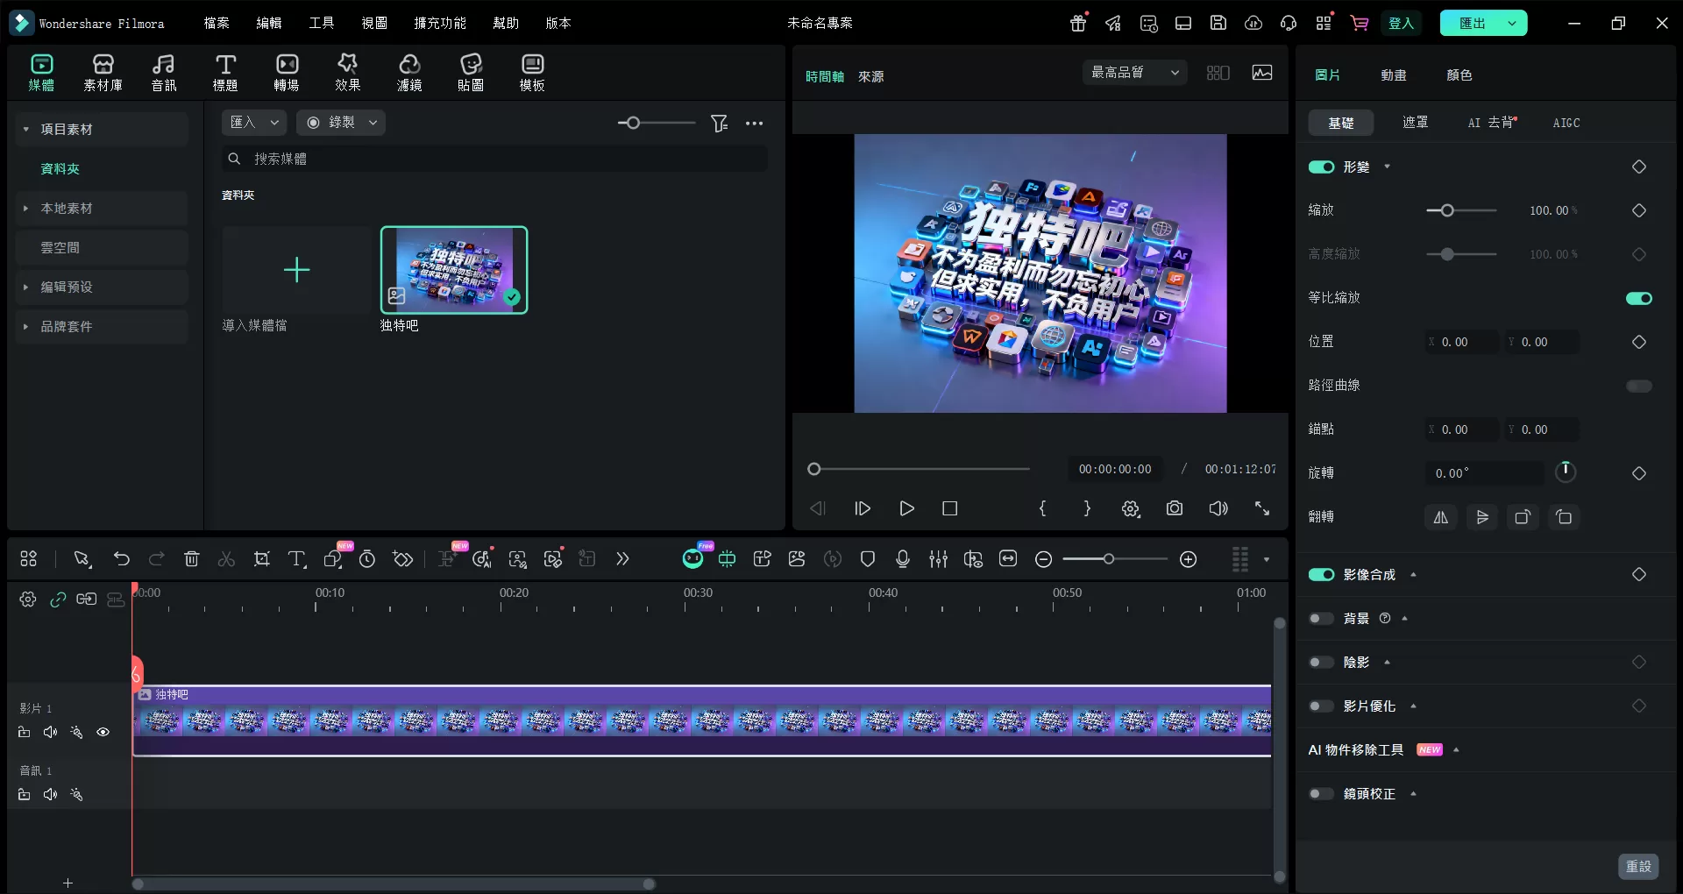Turn on the 陰影 (Shadow) toggle
Screen dimensions: 1683x894
(x=1320, y=662)
